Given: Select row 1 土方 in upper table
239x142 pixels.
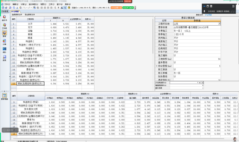Looking at the screenshot, I should click(x=53, y=24).
